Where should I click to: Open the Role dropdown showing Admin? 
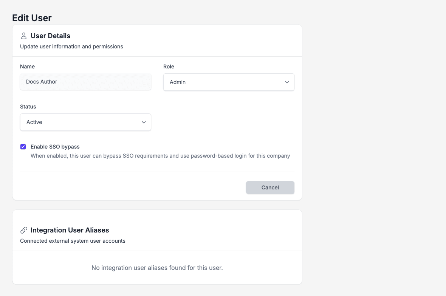pos(229,82)
